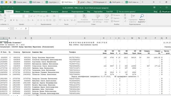Open the Delete cells (Удалить) dropdown
Screen dimensions: 171x96
coord(116,18)
